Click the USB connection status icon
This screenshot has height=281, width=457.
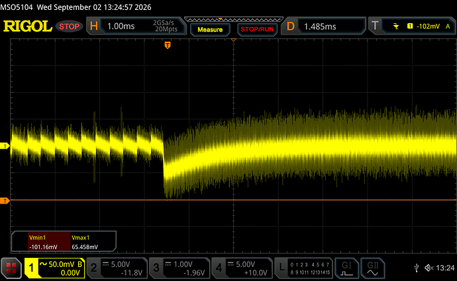(x=417, y=268)
